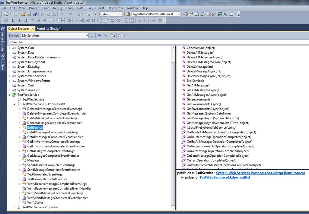309x214 pixels.
Task: Click the Save All icon
Action: (35, 14)
